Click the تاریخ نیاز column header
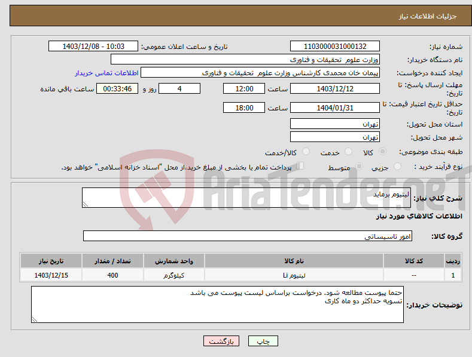This screenshot has height=357, width=472. [x=51, y=261]
